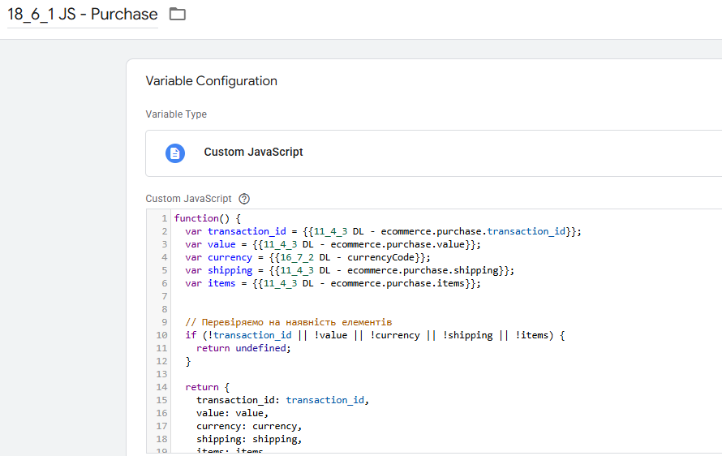Click the Variable Configuration heading
This screenshot has width=722, height=456.
click(x=211, y=81)
